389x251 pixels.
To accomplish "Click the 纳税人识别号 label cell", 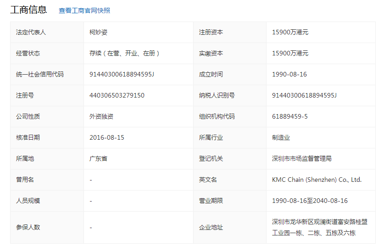I will pyautogui.click(x=230, y=95).
